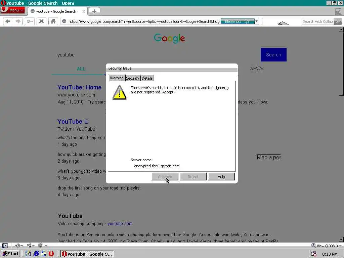
Task: Click the youtube - Google S... taskbar button
Action: 87,254
